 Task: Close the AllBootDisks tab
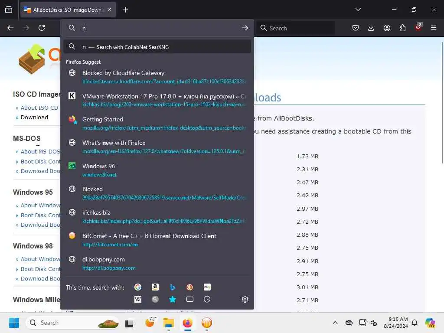tap(109, 10)
